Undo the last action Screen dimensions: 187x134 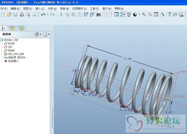43,15
